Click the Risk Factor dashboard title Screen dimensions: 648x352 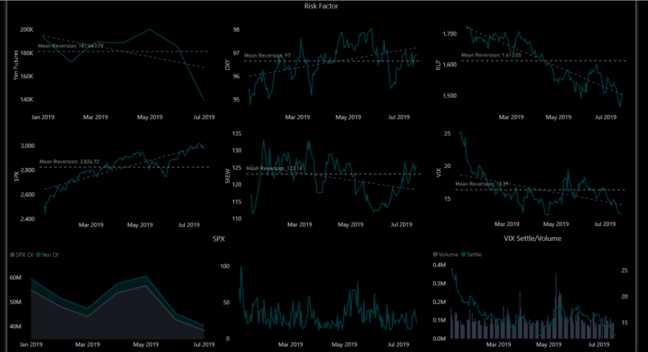321,6
